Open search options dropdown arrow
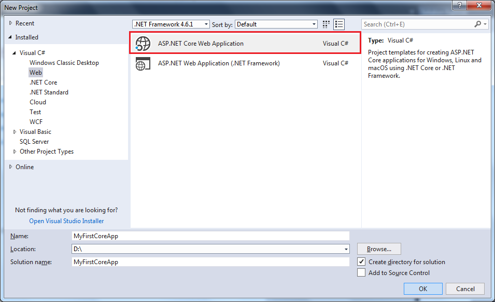The image size is (495, 302). [x=485, y=24]
